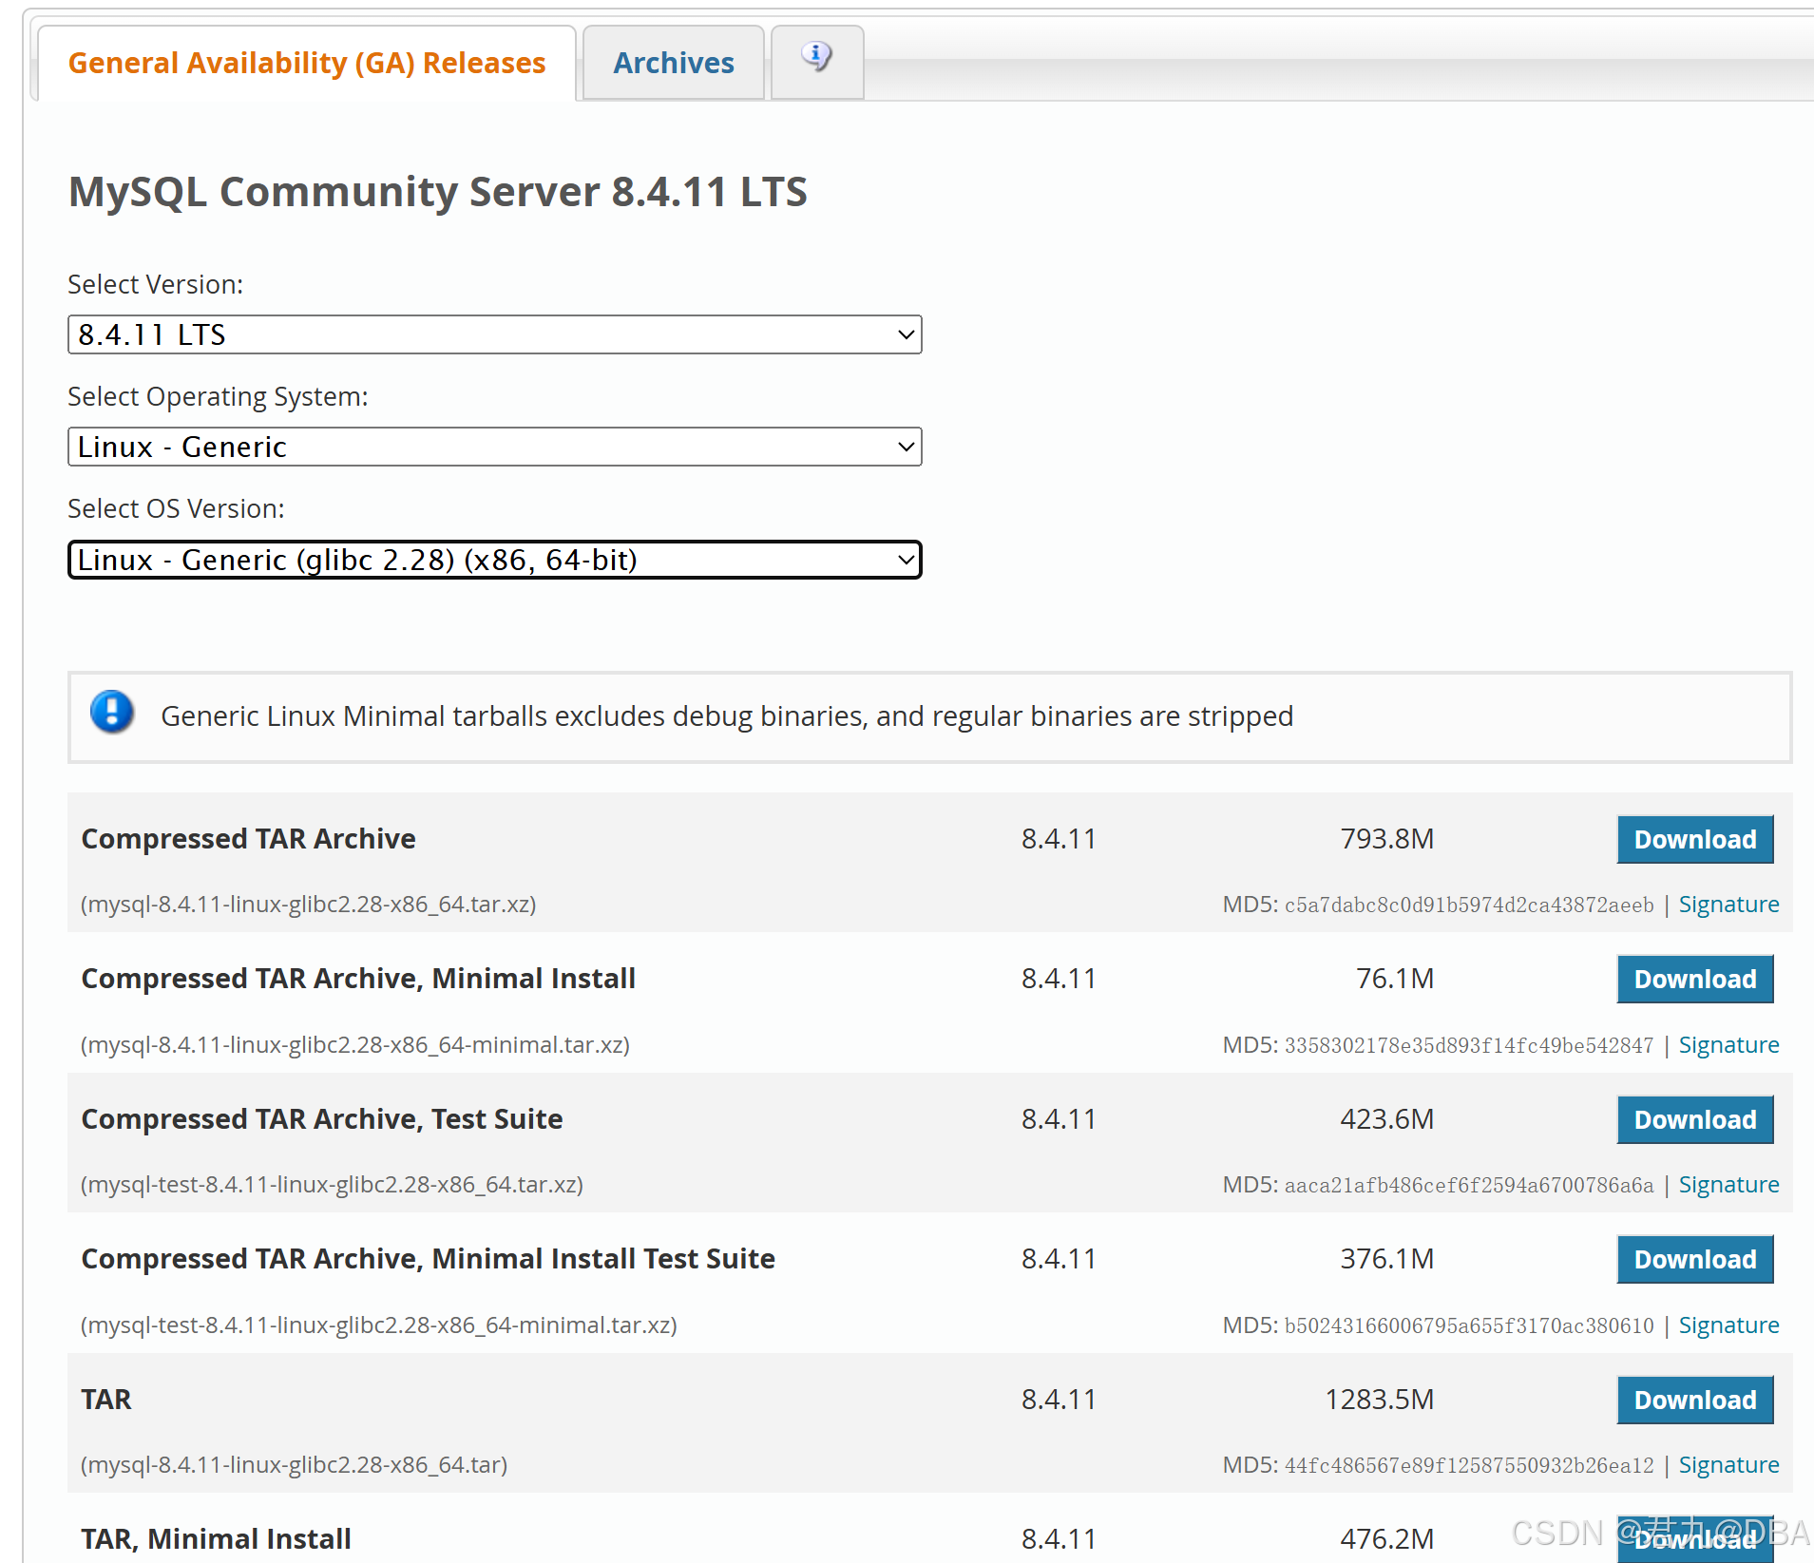Click MD5 hash b50243166006795a655f3170ac380610
Viewport: 1814px width, 1563px height.
[1469, 1326]
